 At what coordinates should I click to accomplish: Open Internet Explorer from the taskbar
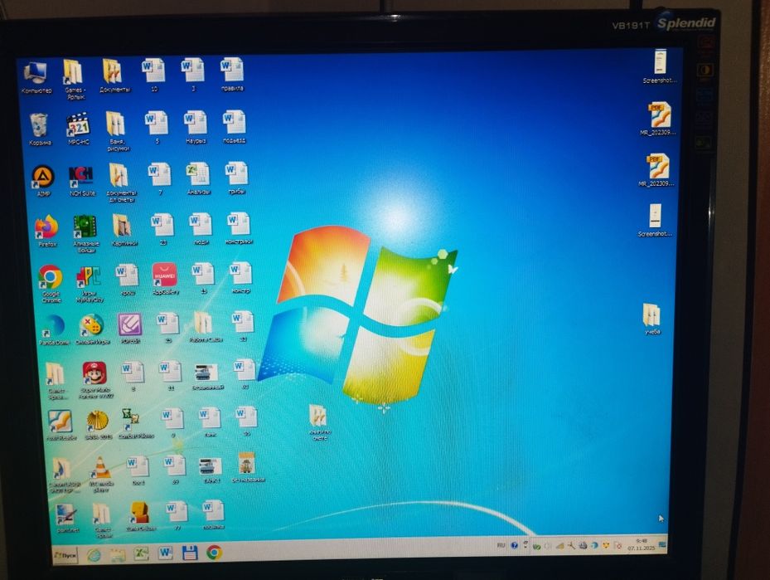click(x=94, y=555)
